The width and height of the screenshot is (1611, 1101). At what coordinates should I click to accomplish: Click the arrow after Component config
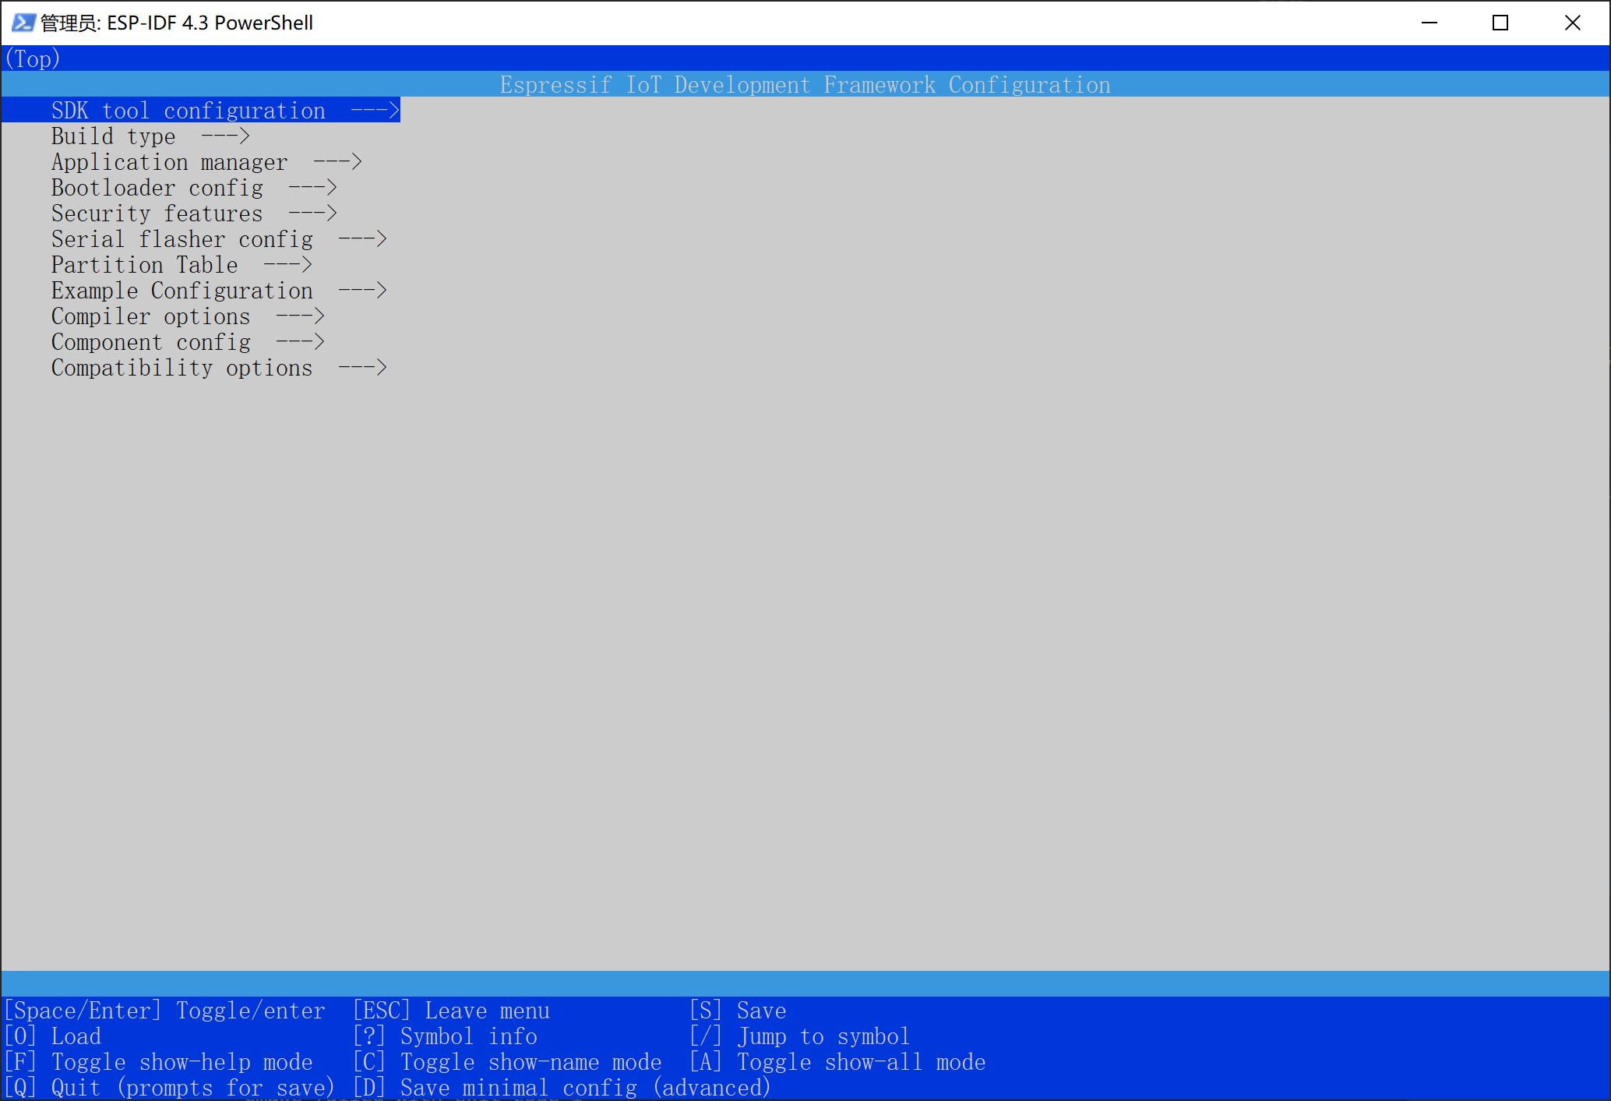pos(300,341)
